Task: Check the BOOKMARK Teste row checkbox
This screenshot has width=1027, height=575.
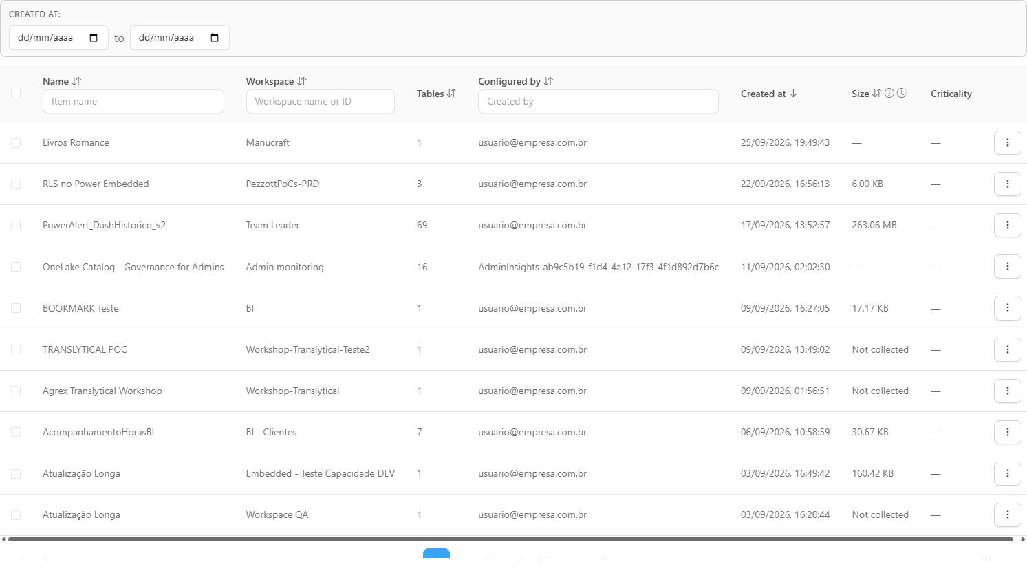Action: pyautogui.click(x=16, y=308)
